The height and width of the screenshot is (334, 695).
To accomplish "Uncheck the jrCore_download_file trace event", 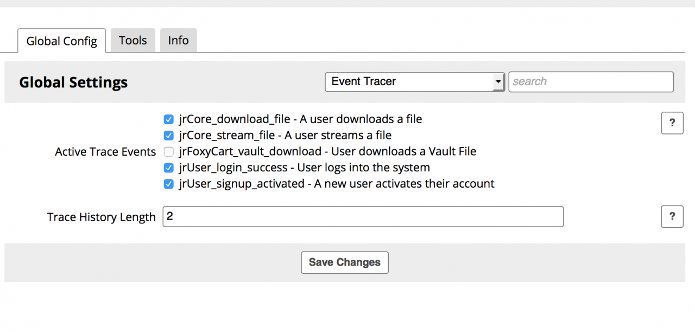I will [x=168, y=119].
